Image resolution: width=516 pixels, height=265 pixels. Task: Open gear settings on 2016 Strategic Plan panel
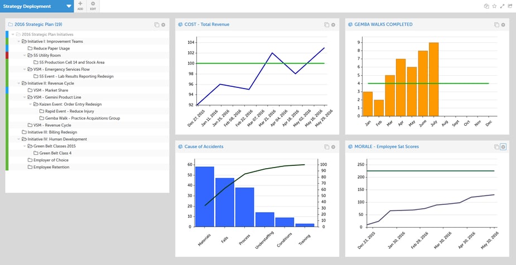click(x=163, y=24)
